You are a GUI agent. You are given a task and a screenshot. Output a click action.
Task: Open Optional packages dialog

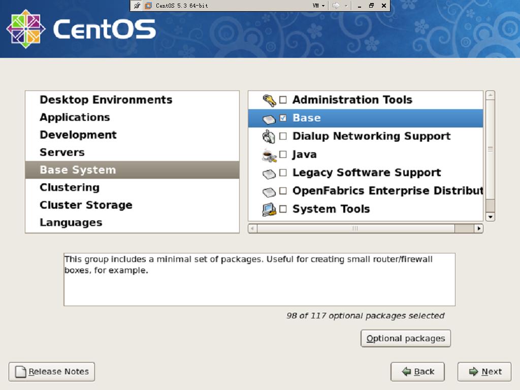(x=406, y=339)
